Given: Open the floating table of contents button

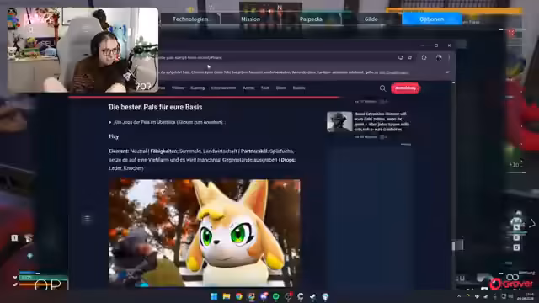Looking at the screenshot, I should (x=87, y=219).
